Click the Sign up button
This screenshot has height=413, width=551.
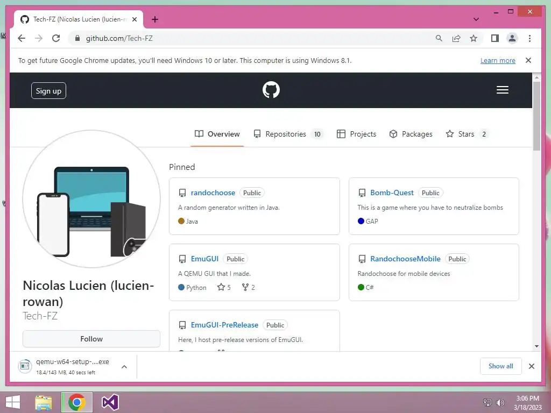tap(48, 90)
